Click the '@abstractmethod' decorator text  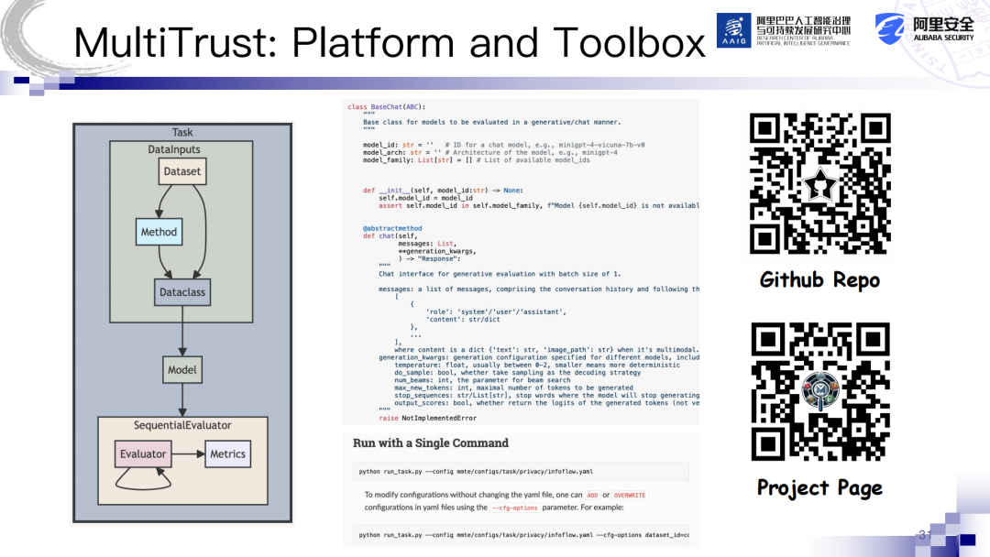point(392,228)
